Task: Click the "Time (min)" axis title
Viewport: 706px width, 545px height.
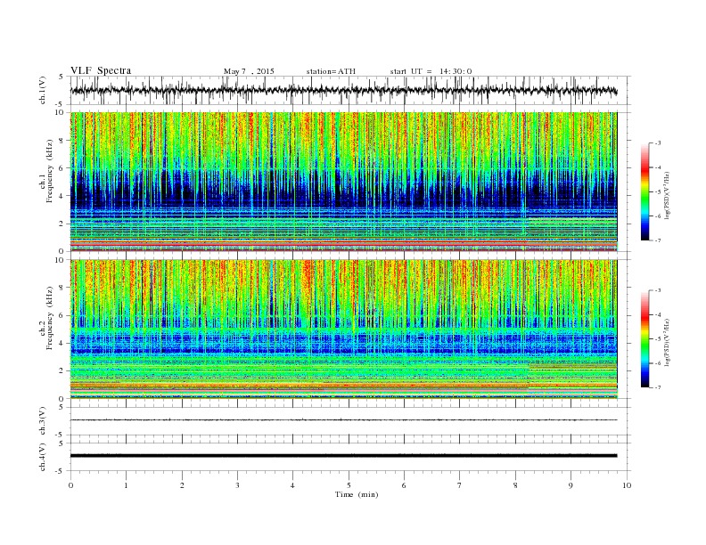Action: point(357,494)
